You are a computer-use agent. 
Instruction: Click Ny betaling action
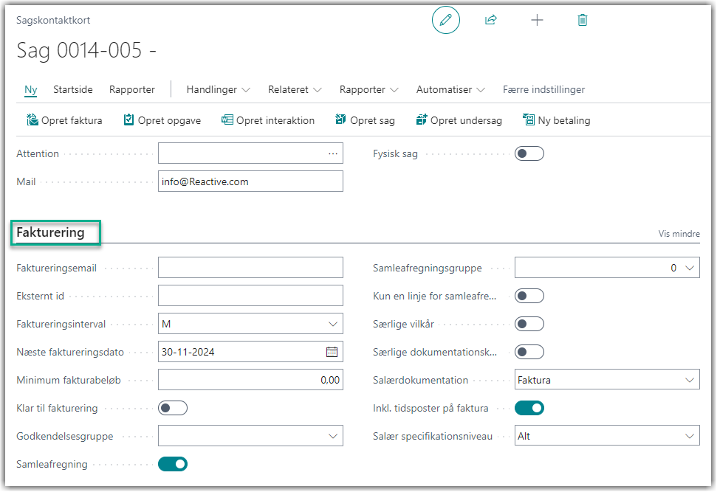pyautogui.click(x=556, y=120)
